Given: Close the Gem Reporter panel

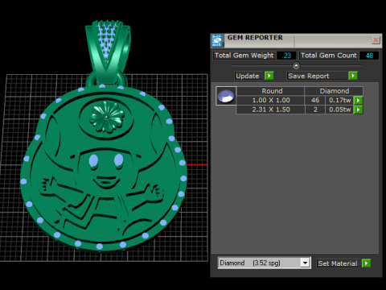Looking at the screenshot, I should [376, 40].
